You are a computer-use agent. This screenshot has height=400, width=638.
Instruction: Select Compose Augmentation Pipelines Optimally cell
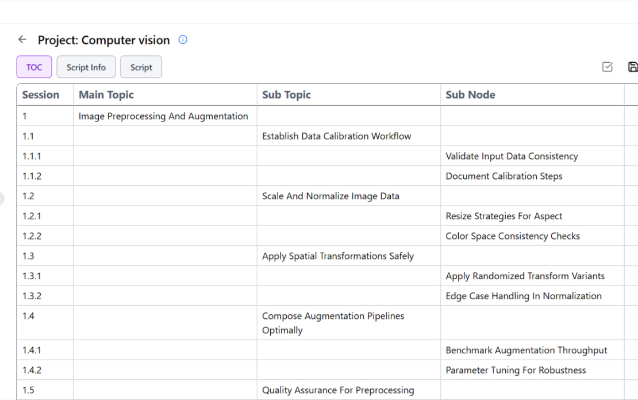(x=349, y=323)
